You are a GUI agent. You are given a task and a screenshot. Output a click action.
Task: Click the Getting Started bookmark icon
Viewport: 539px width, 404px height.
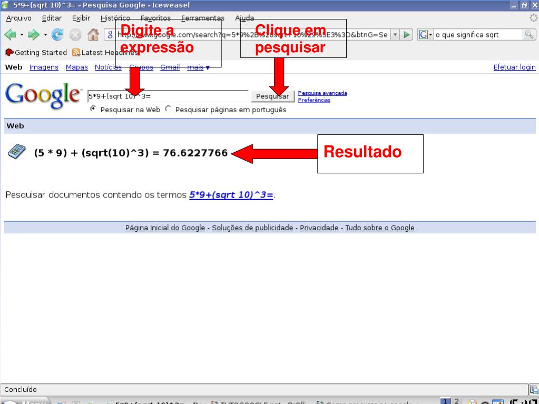coord(9,52)
